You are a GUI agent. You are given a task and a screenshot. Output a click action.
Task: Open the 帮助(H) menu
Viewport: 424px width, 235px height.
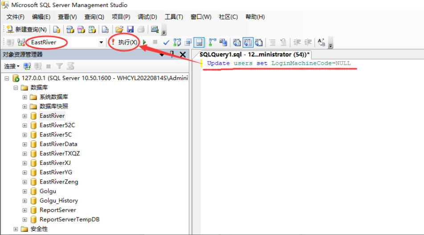(x=255, y=17)
